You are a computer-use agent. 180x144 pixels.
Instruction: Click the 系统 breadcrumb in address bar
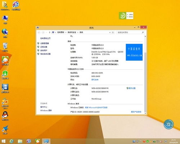[81, 32]
